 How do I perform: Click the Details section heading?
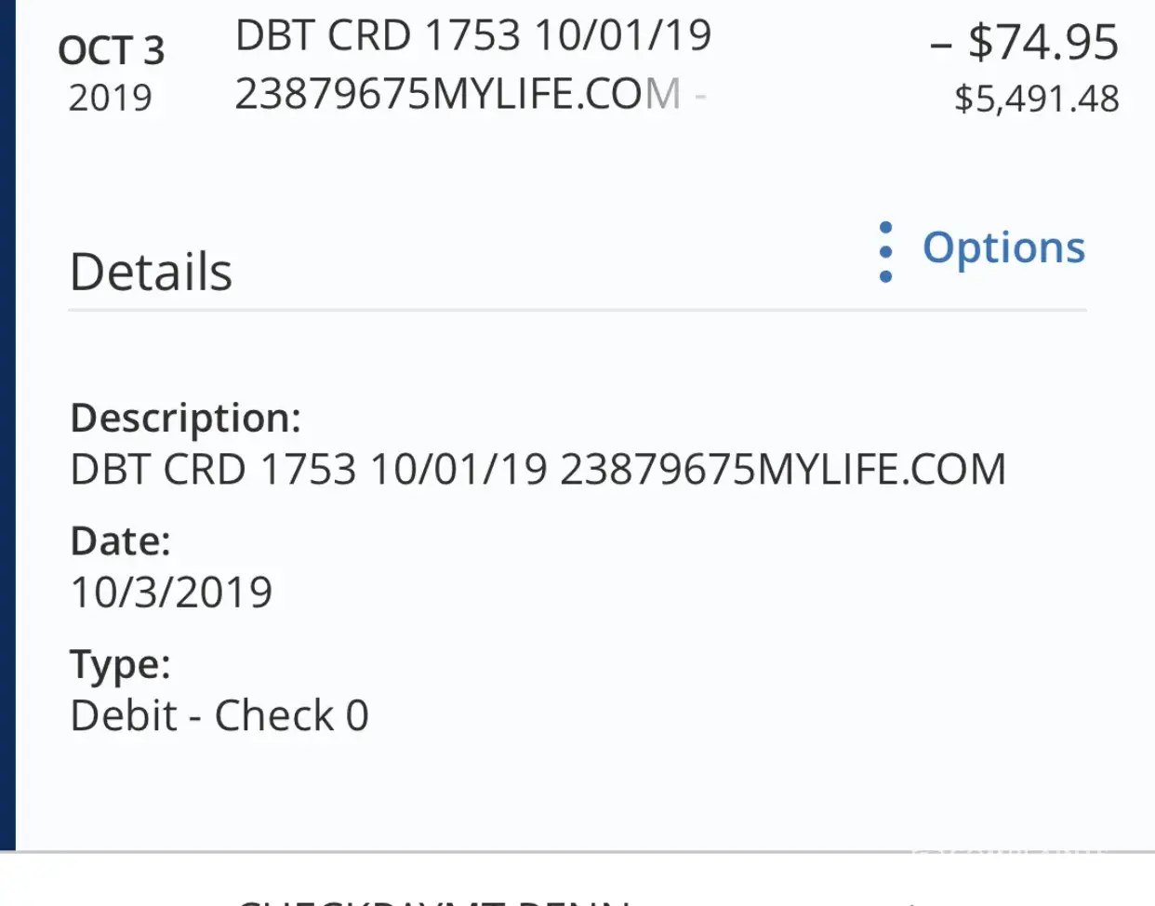pos(151,273)
